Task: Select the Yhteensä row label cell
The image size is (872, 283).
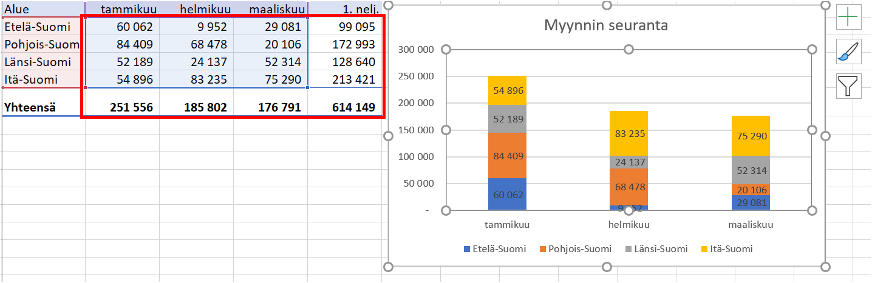Action: tap(43, 108)
